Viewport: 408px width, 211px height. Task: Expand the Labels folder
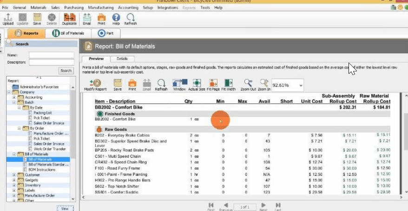(14, 191)
